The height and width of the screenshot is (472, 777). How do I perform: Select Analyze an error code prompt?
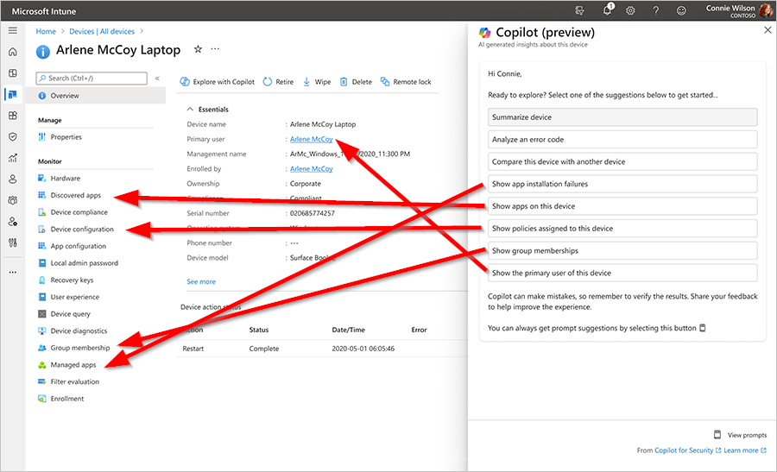622,140
